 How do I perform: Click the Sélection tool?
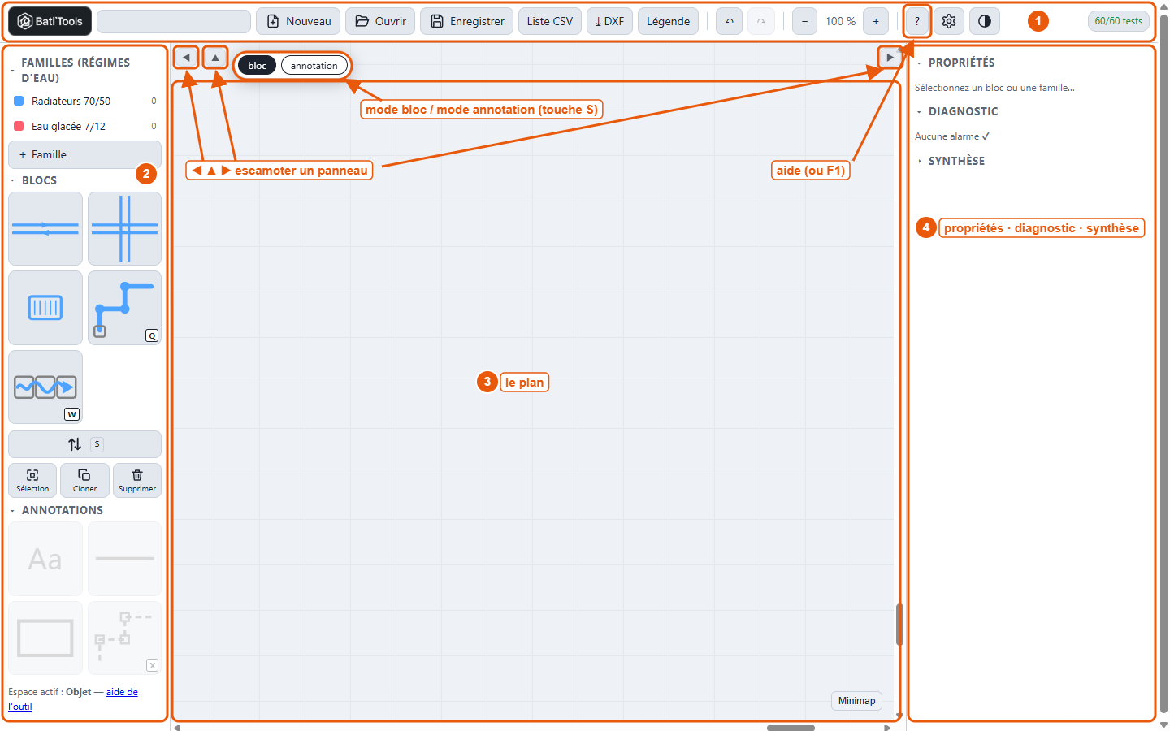32,480
